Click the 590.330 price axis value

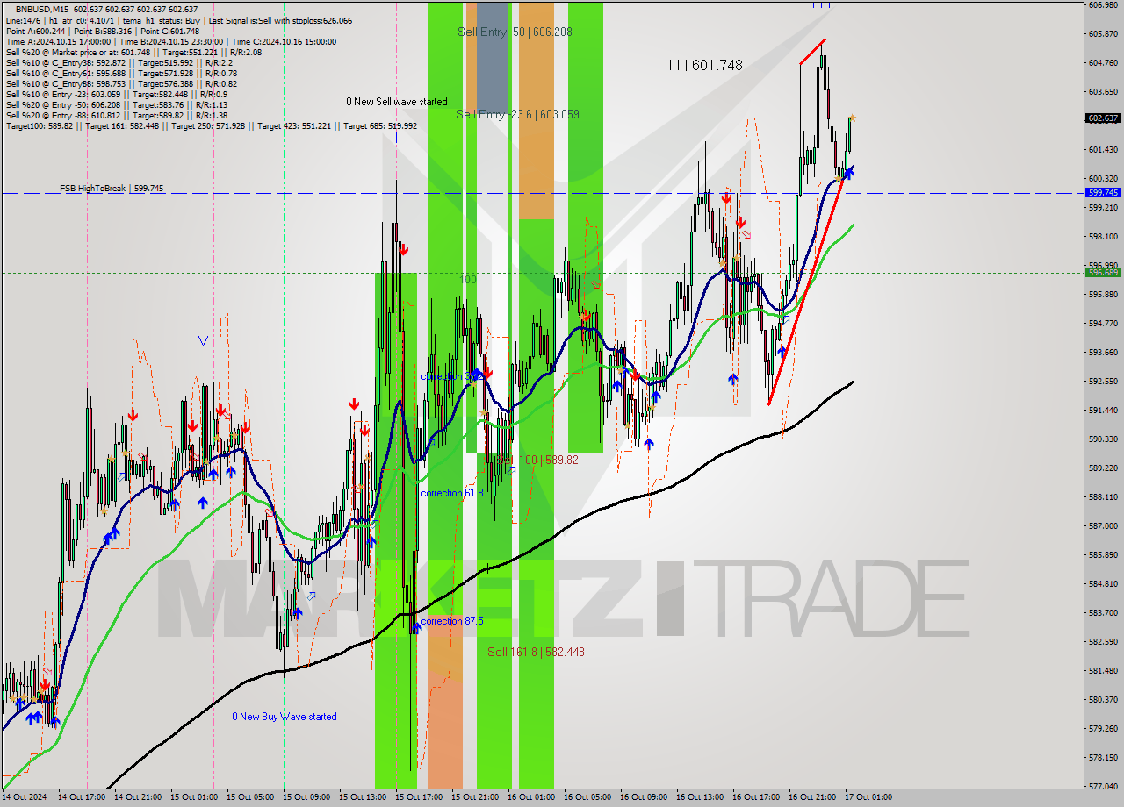[1103, 439]
